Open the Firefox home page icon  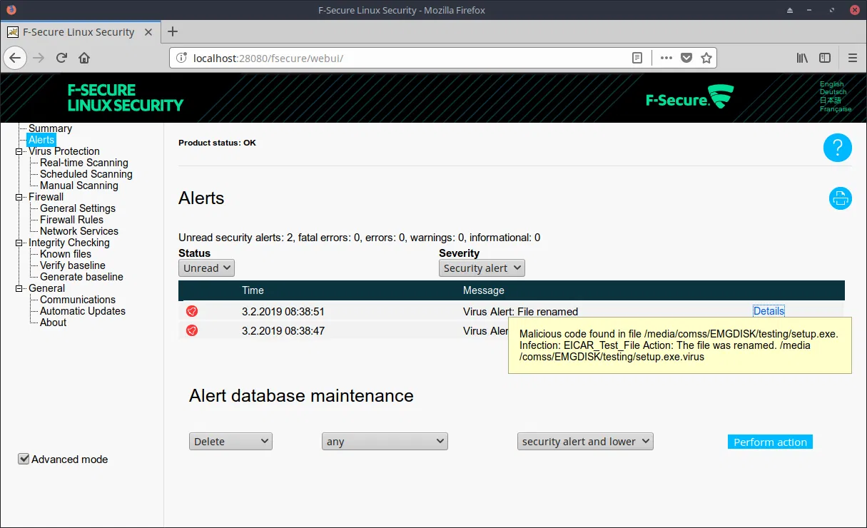click(x=84, y=58)
